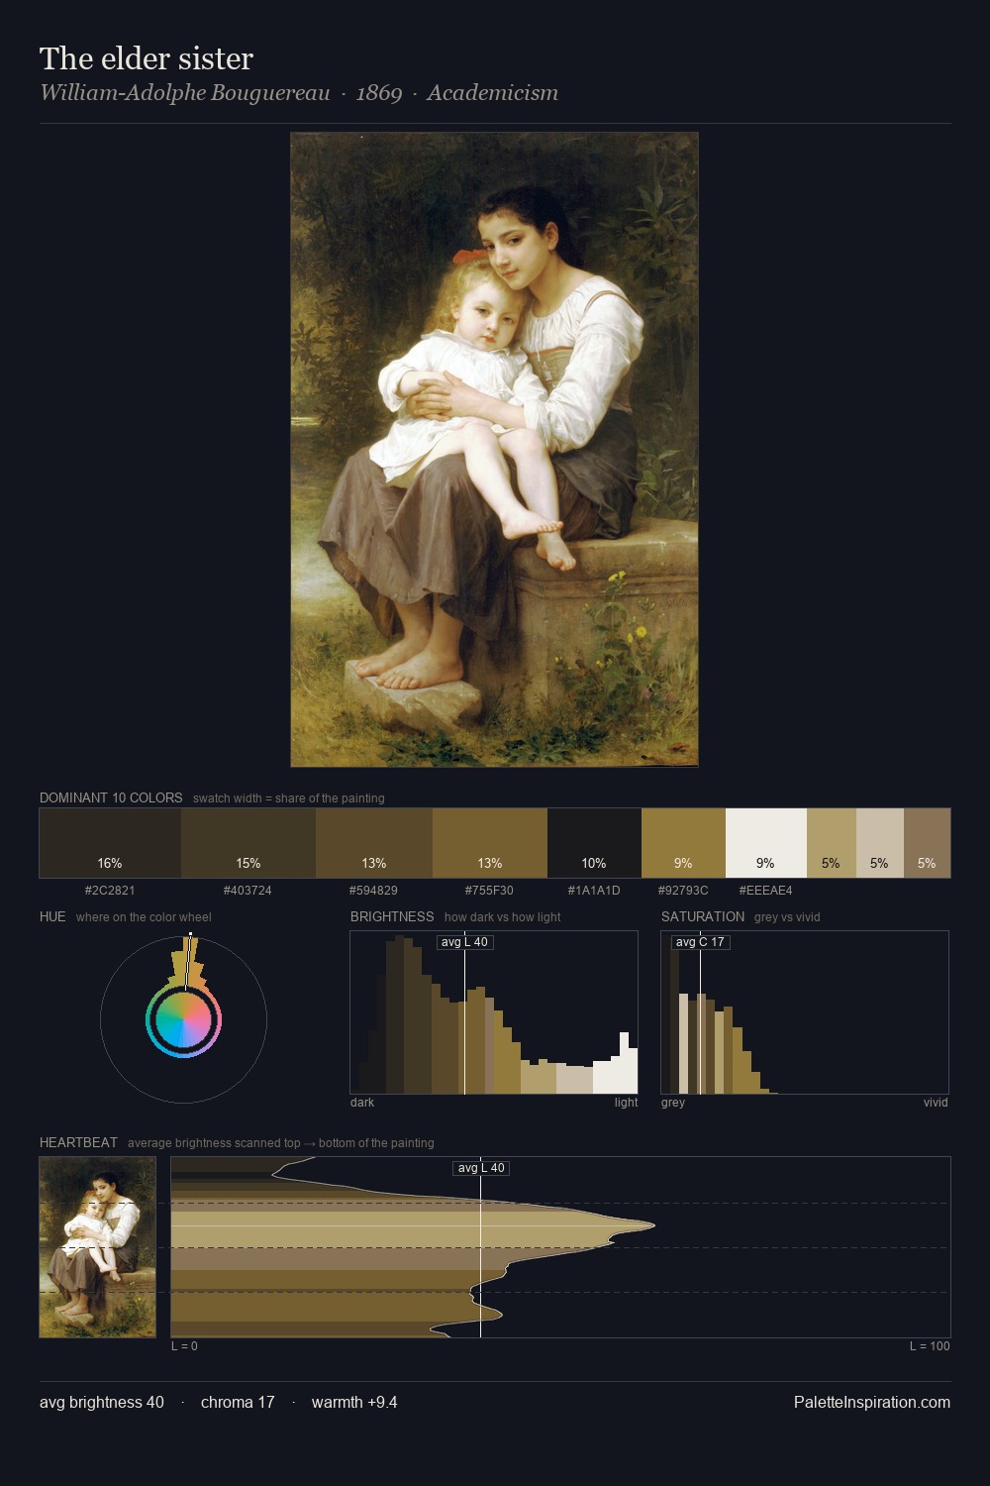
Task: Select the 9% white swatch #EEEAE4
Action: click(x=766, y=843)
